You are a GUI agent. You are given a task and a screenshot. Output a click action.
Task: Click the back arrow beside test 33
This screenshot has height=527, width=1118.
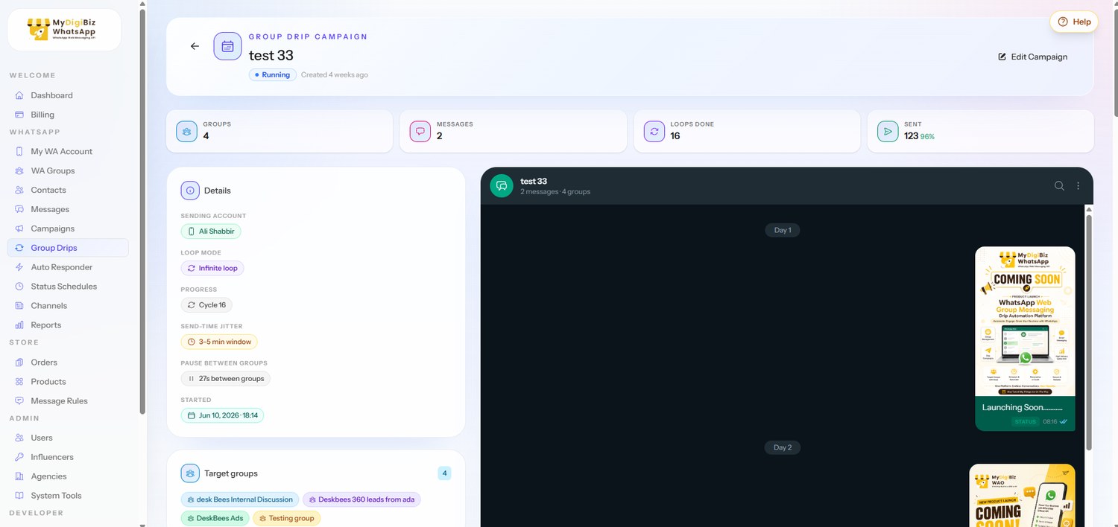[x=195, y=46]
